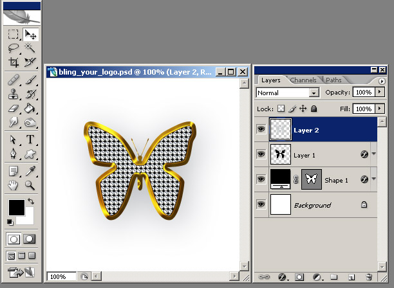Choose the Notes tool
This screenshot has height=288, width=394.
pos(13,172)
